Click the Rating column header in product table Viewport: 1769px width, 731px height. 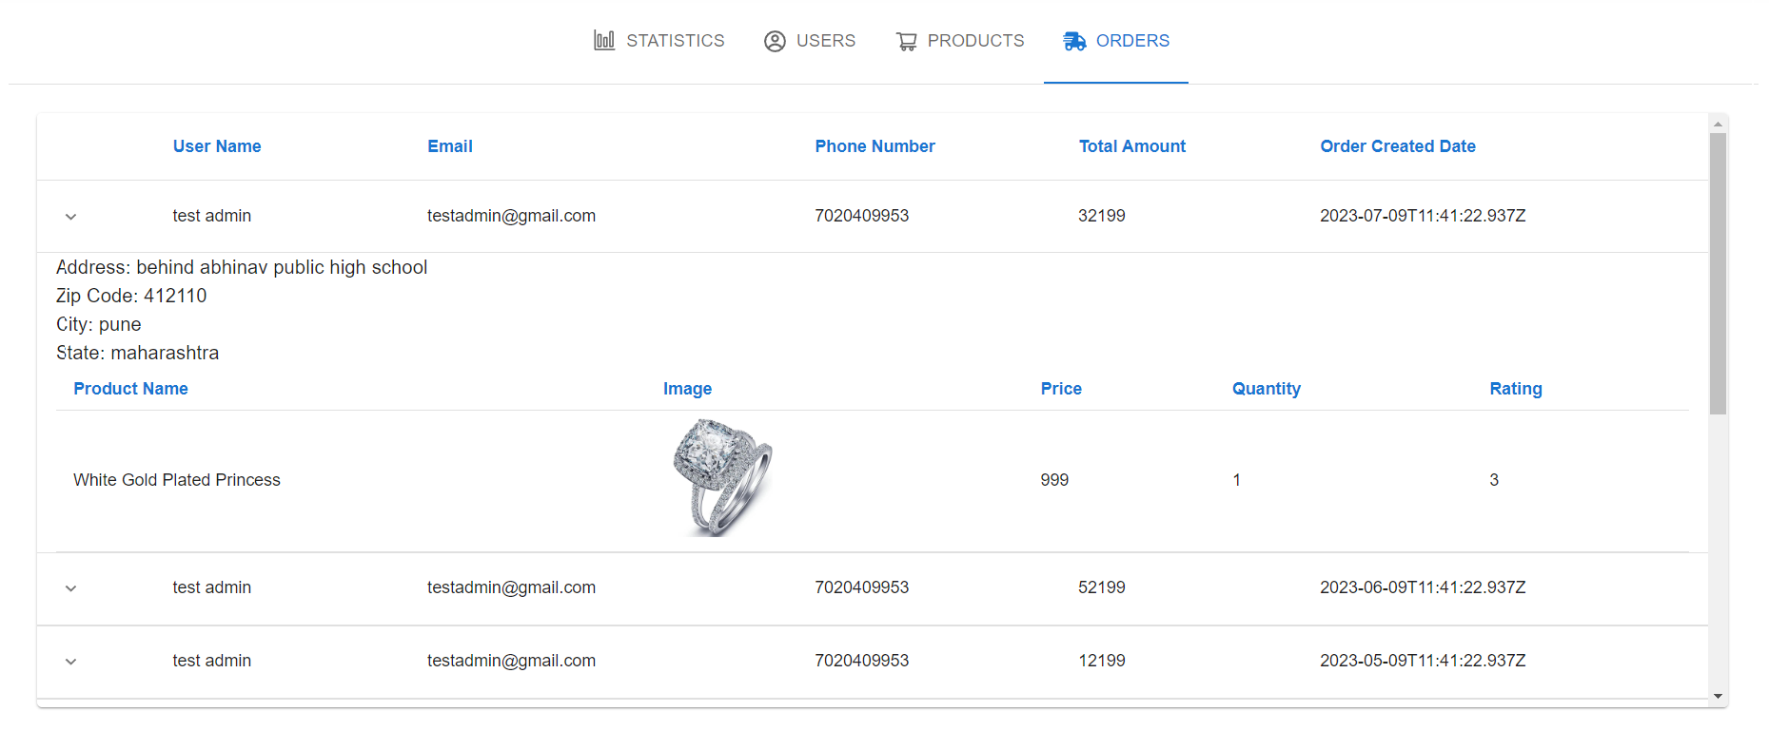tap(1515, 389)
